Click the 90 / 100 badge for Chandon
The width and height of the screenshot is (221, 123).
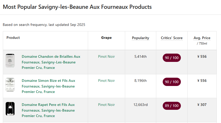(x=172, y=58)
